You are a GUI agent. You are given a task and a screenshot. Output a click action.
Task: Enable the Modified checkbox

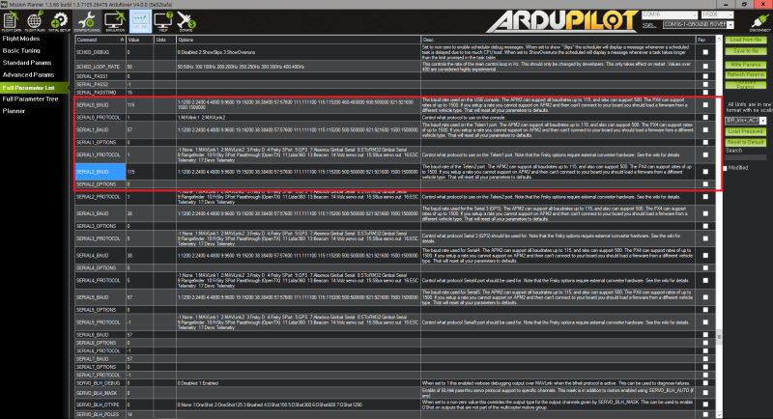point(726,168)
